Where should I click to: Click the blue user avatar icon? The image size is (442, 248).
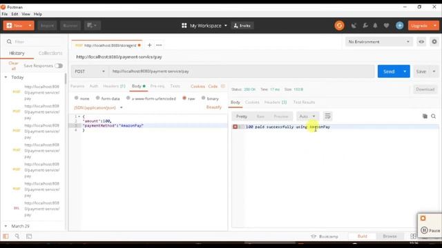click(x=399, y=25)
